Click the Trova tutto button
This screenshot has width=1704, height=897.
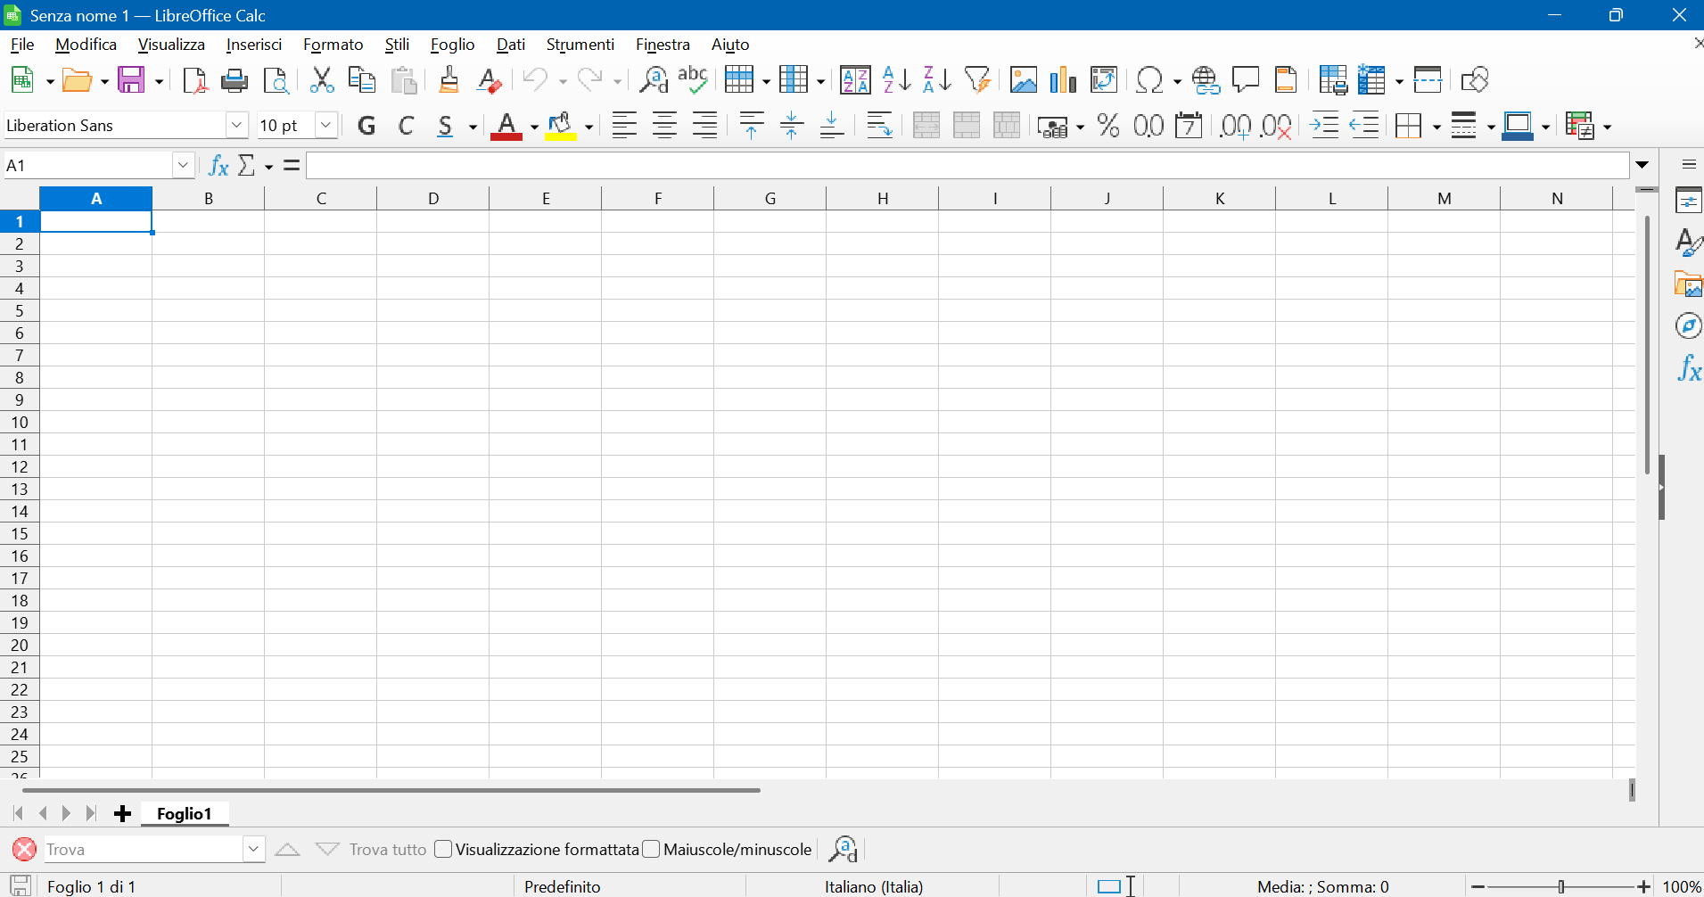click(x=388, y=849)
